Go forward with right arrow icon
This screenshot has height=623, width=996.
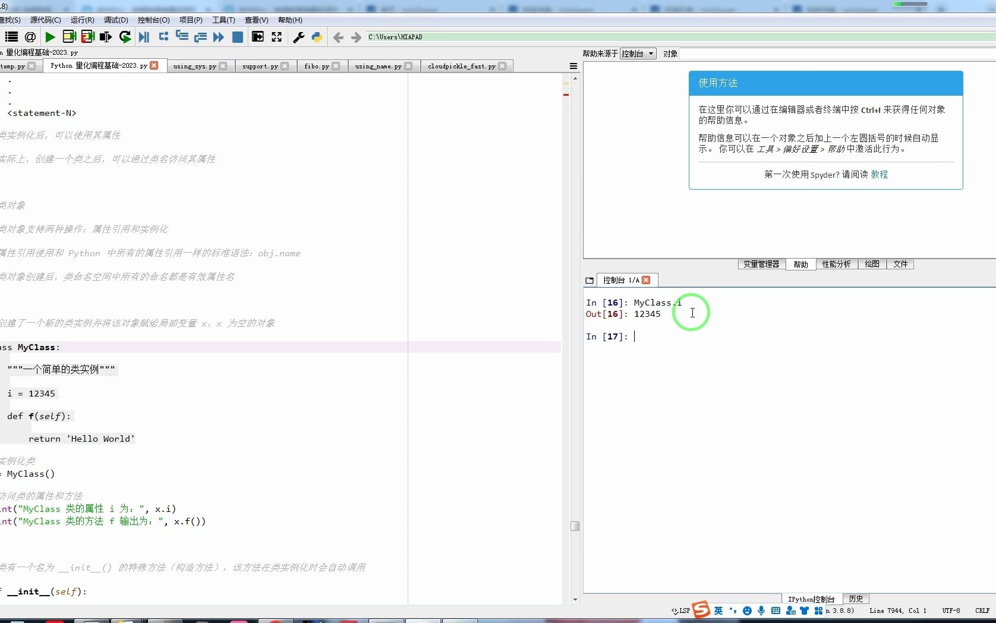(x=356, y=37)
